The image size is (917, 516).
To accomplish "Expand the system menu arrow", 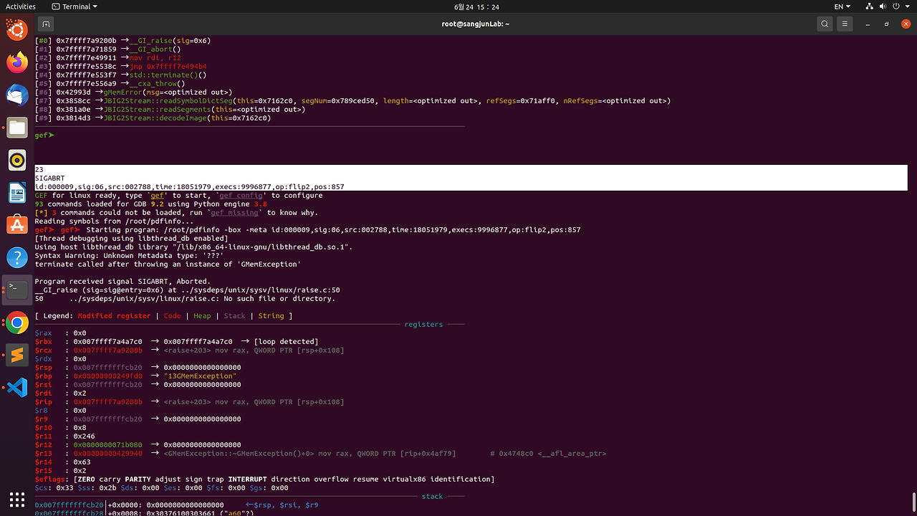I will pyautogui.click(x=908, y=6).
